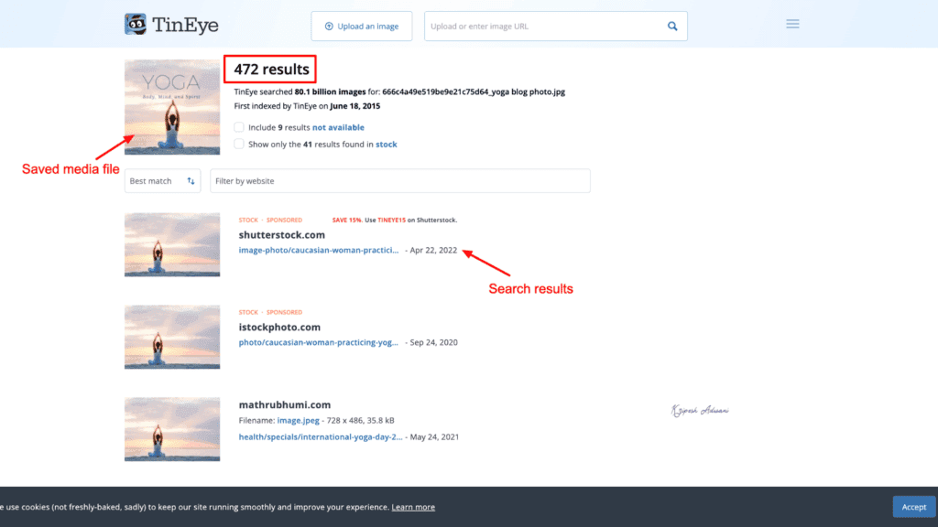Click the sort arrows icon beside Best match
The height and width of the screenshot is (527, 938).
190,180
